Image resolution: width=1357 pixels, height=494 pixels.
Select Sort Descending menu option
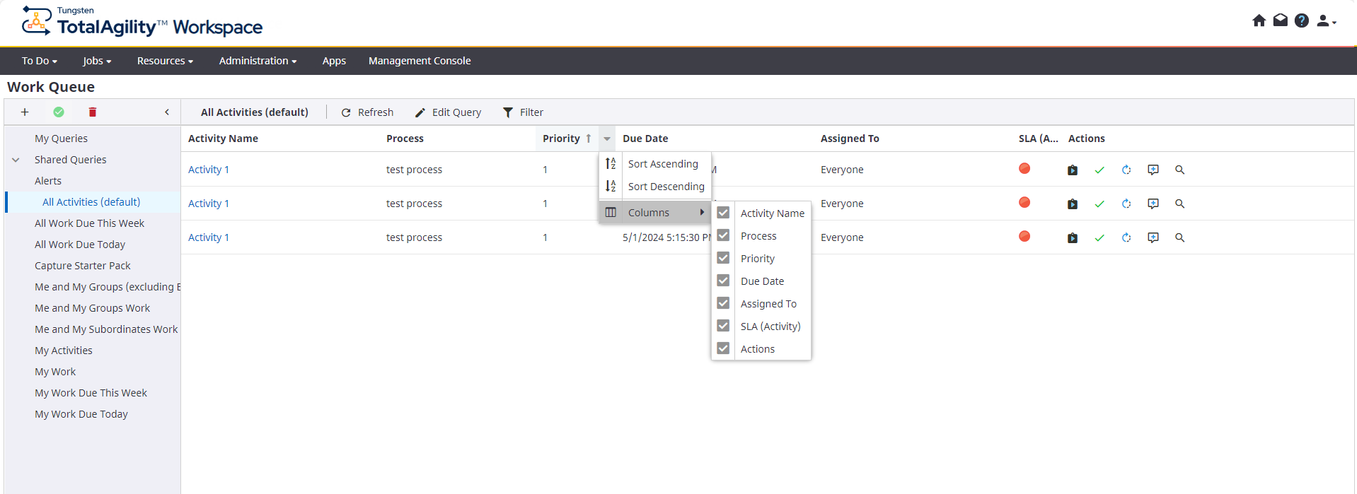[x=666, y=187]
